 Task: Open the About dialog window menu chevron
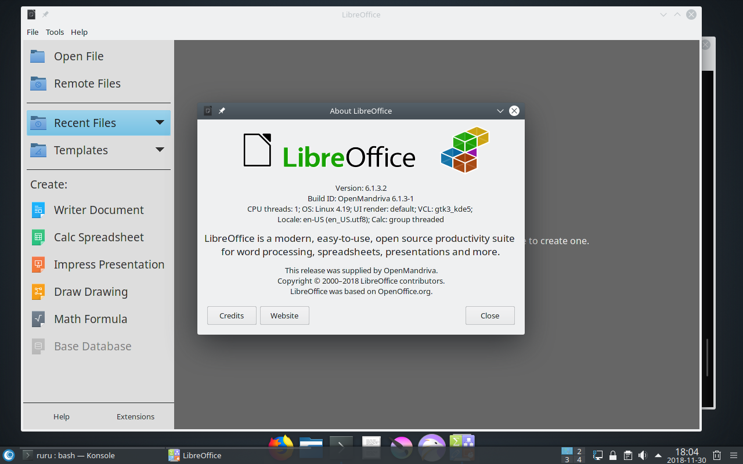(x=500, y=111)
